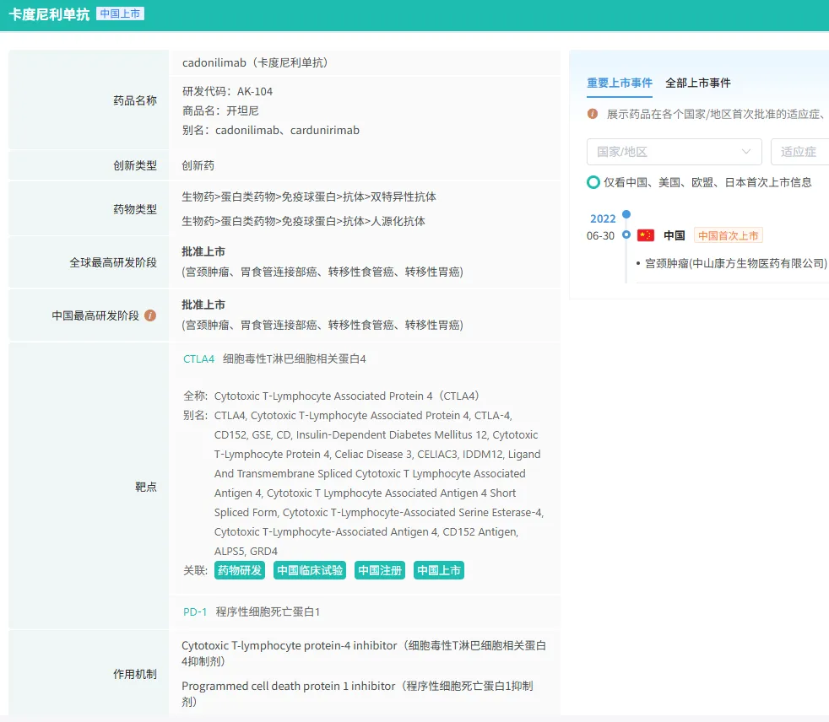Click the 中国注册 tag button
This screenshot has width=829, height=722.
pos(380,570)
